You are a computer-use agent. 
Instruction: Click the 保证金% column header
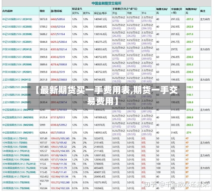pyautogui.click(x=77, y=9)
